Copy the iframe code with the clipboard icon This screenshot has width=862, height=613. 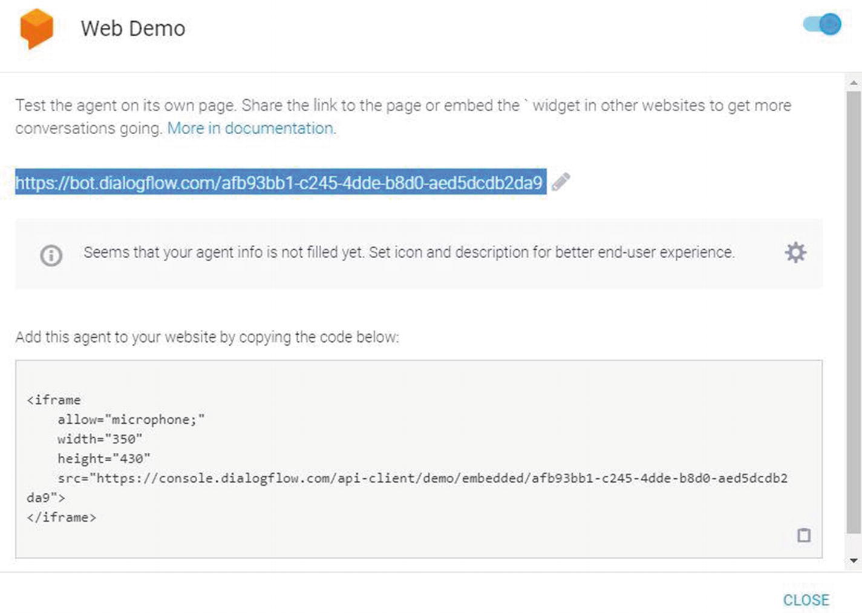point(803,535)
